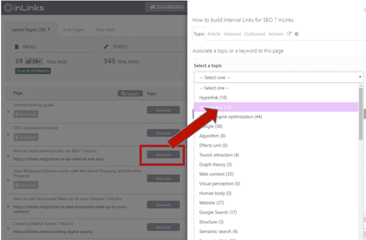The width and height of the screenshot is (366, 240).
Task: Click the topic list scroll-up arrow
Action: click(x=361, y=86)
